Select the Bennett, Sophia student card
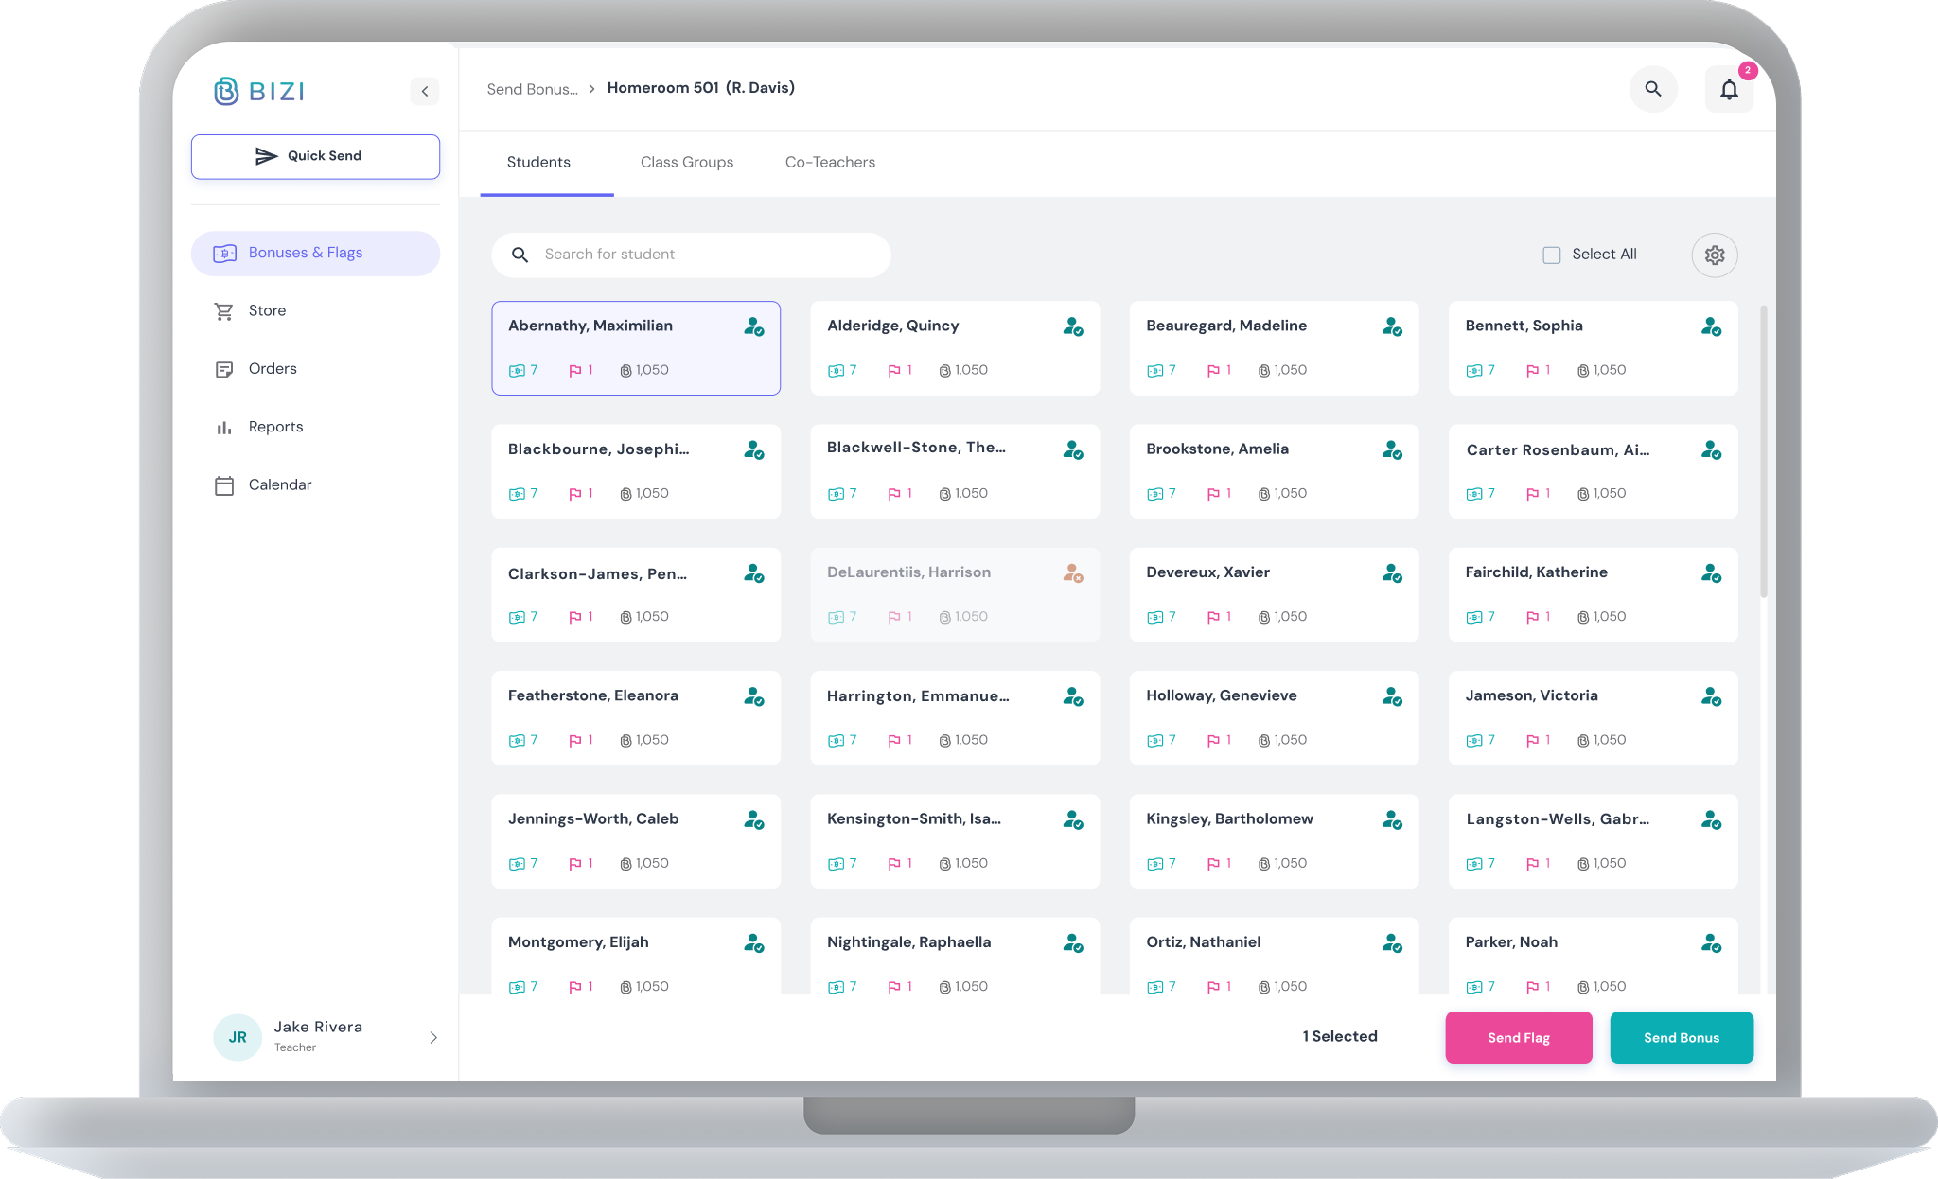 [x=1592, y=348]
